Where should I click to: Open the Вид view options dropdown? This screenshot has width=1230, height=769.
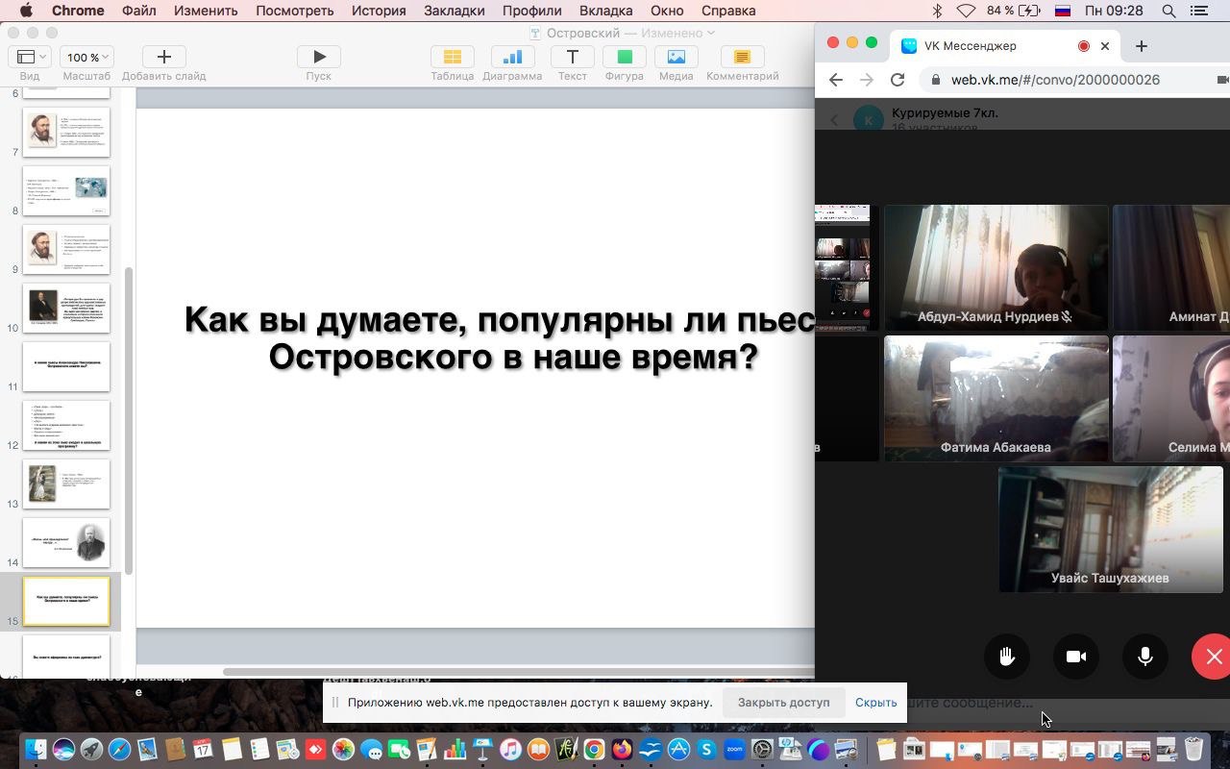point(30,58)
